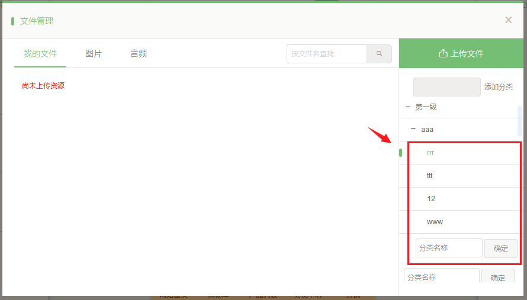The height and width of the screenshot is (300, 527).
Task: Collapse the 第一级 category minus icon
Action: (x=408, y=107)
